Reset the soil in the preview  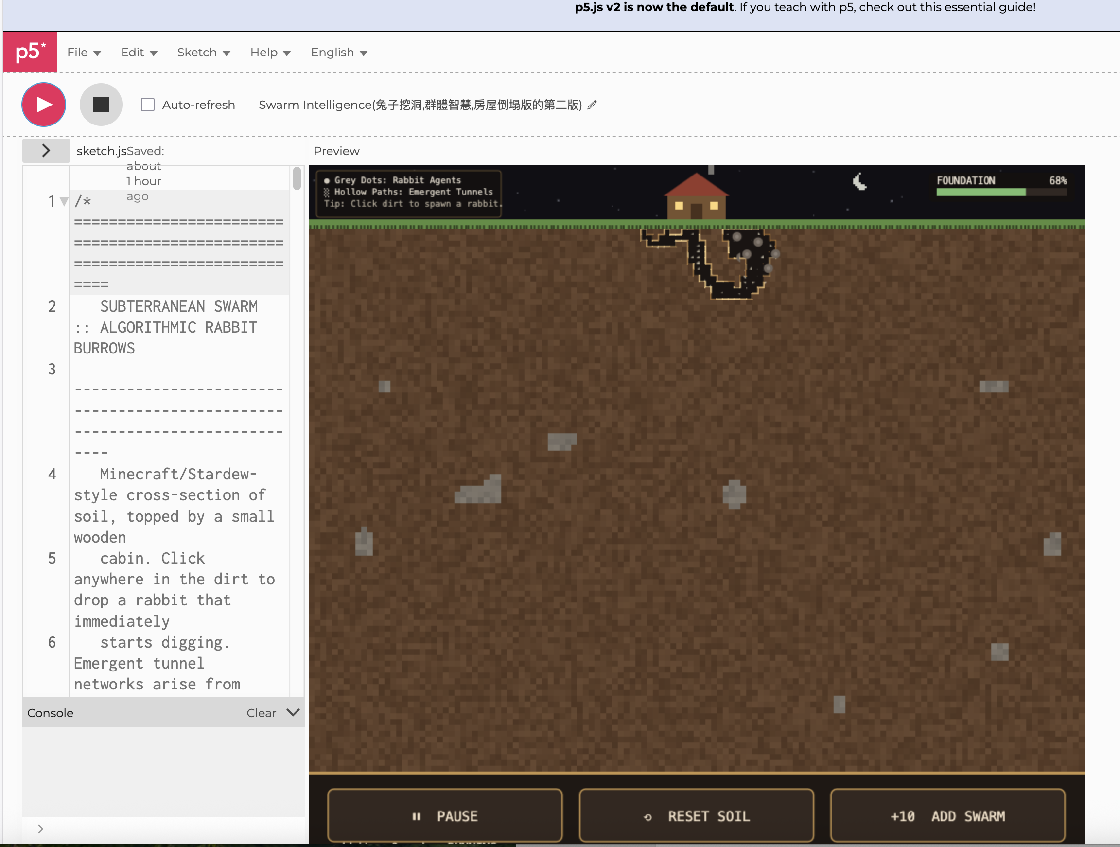coord(696,815)
